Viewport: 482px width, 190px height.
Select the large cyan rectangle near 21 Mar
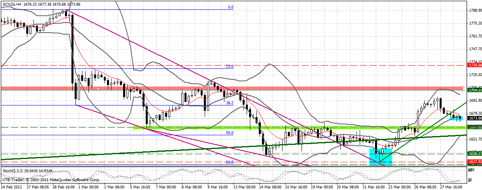click(x=381, y=157)
